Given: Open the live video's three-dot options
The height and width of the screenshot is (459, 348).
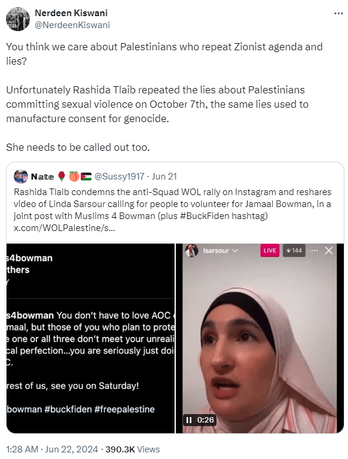Looking at the screenshot, I should click(315, 250).
